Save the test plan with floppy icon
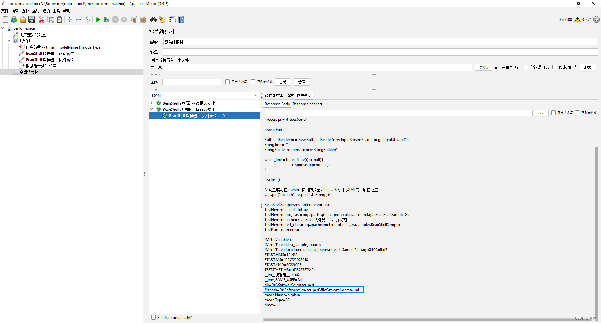Viewport: 601px width, 323px height. (x=32, y=19)
